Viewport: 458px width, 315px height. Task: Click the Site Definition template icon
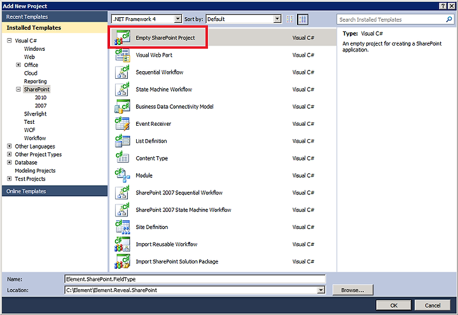[122, 227]
